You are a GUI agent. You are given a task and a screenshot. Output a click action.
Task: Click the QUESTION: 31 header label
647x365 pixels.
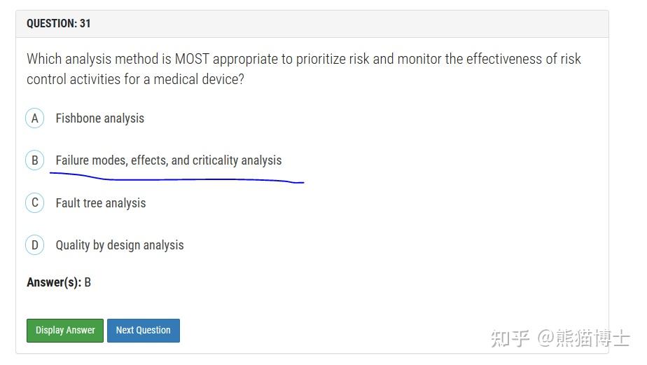click(x=58, y=23)
